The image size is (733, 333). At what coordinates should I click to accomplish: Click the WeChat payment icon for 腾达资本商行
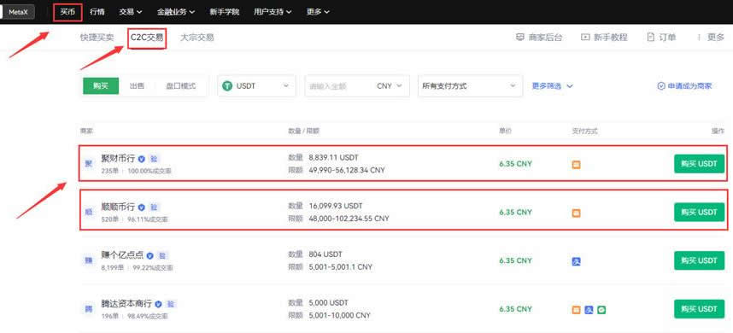601,310
